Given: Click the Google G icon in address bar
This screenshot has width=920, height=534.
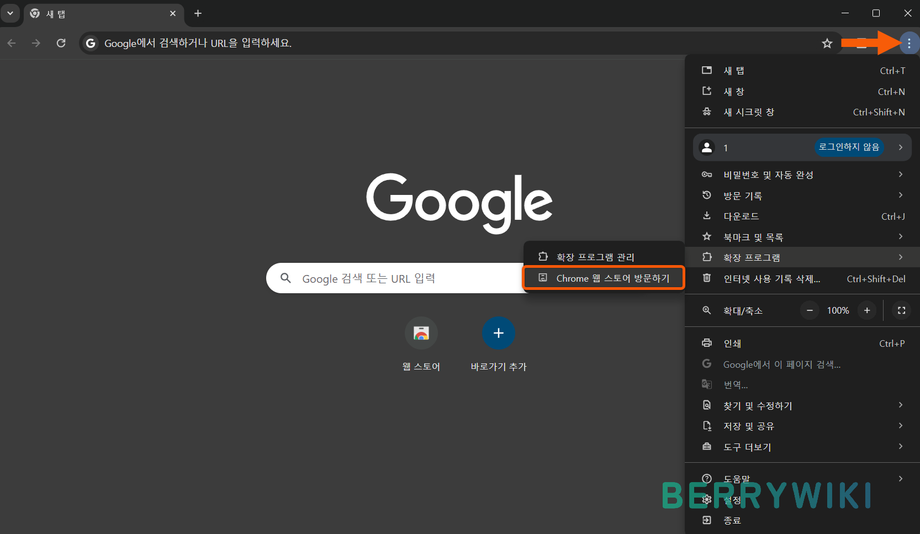Looking at the screenshot, I should pos(91,43).
